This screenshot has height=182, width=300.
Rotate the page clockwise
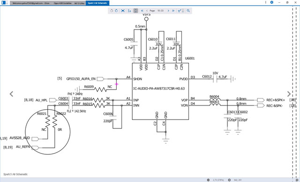(x=116, y=11)
